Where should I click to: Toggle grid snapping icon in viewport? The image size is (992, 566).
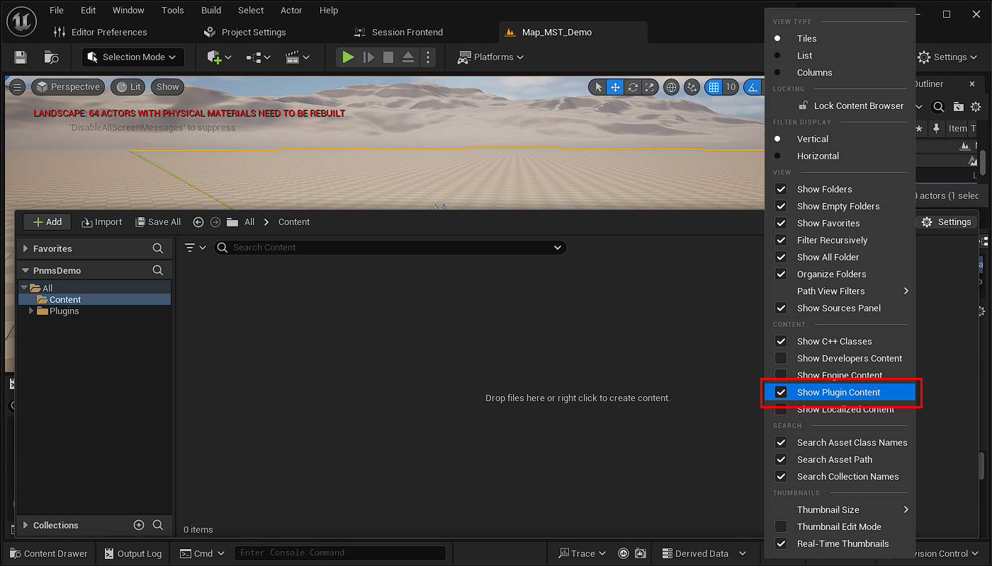point(714,87)
